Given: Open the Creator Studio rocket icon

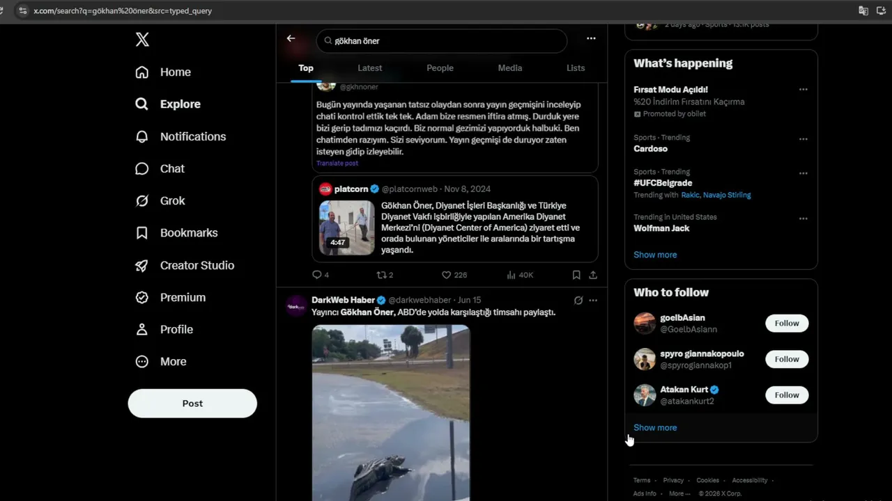Looking at the screenshot, I should [142, 265].
